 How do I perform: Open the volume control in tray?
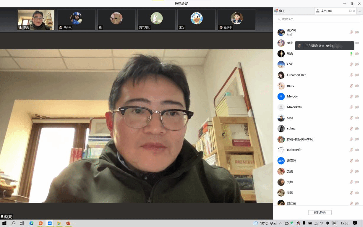(x=321, y=223)
